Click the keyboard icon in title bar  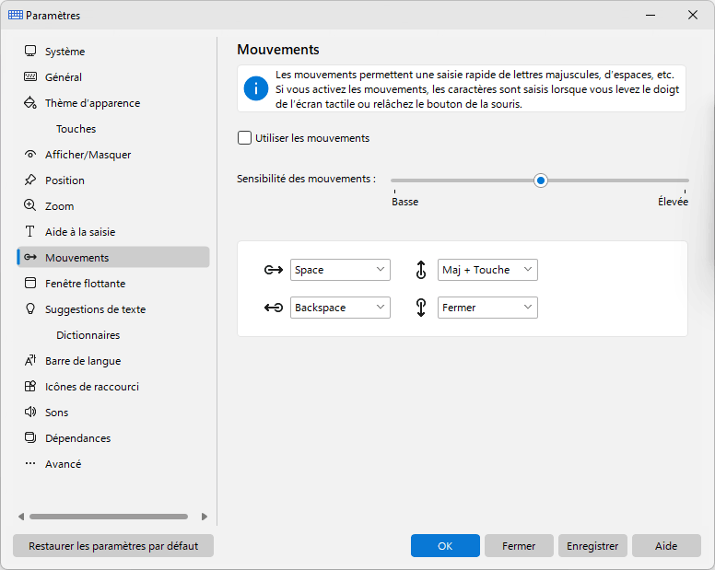[16, 15]
